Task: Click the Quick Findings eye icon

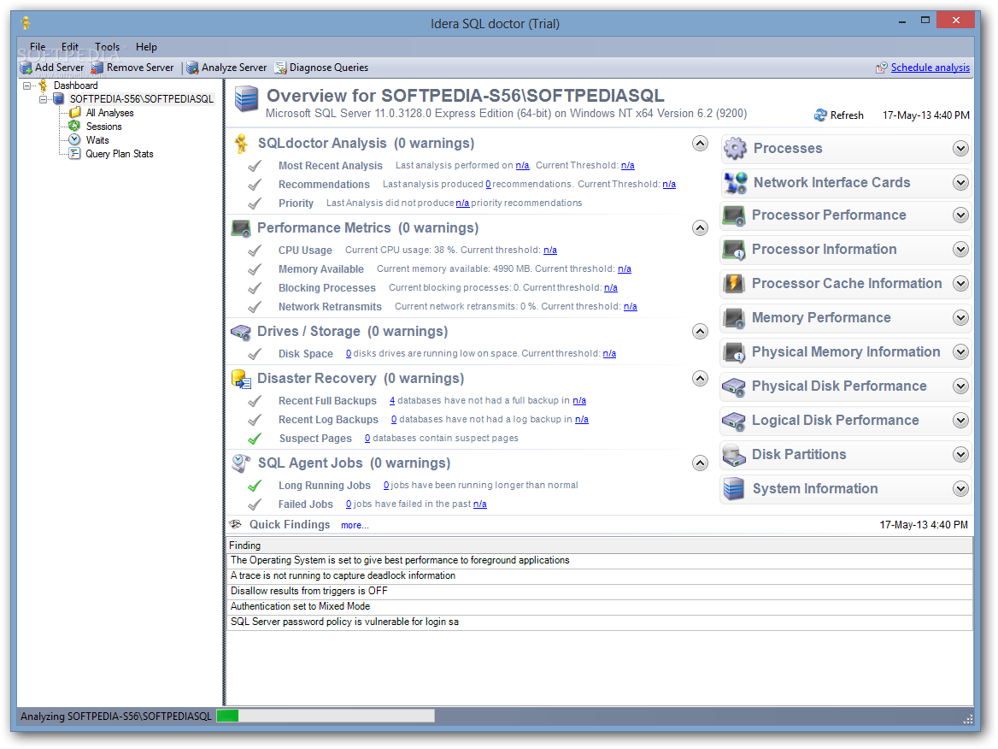Action: pos(236,525)
